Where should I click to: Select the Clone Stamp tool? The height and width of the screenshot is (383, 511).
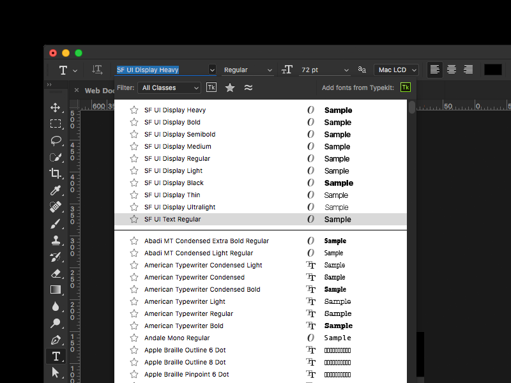[56, 241]
